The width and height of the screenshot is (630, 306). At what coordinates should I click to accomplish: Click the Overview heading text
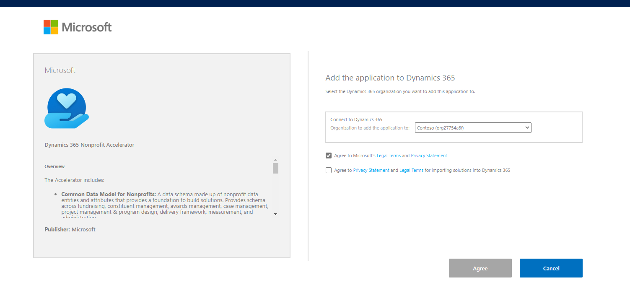tap(54, 166)
